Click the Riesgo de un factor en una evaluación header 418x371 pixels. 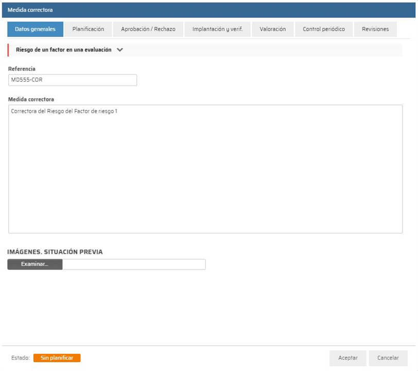click(64, 50)
